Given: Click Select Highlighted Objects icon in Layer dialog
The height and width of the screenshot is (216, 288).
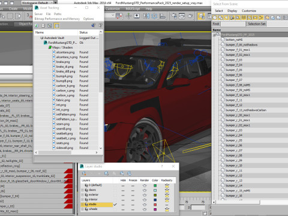Looking at the screenshot, I should [x=106, y=173].
